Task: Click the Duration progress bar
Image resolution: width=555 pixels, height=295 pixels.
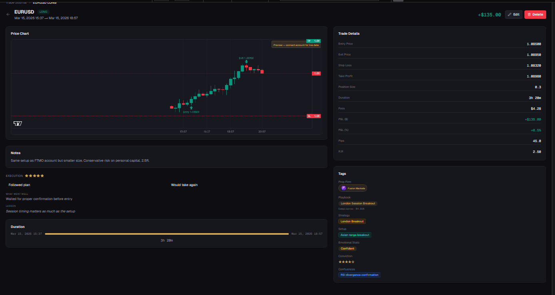Action: pyautogui.click(x=167, y=234)
